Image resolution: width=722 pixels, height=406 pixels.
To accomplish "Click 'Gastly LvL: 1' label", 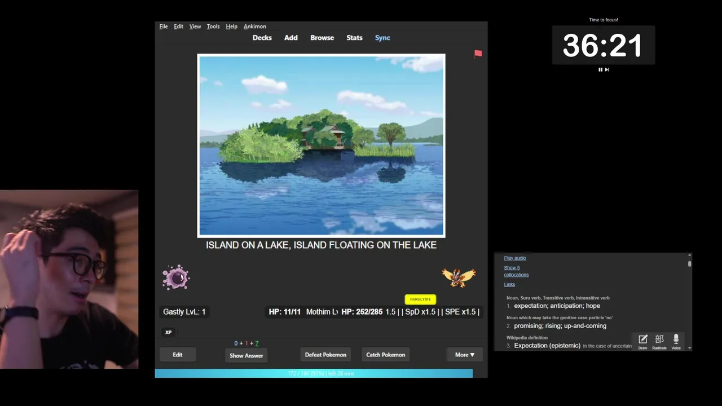I will click(184, 312).
